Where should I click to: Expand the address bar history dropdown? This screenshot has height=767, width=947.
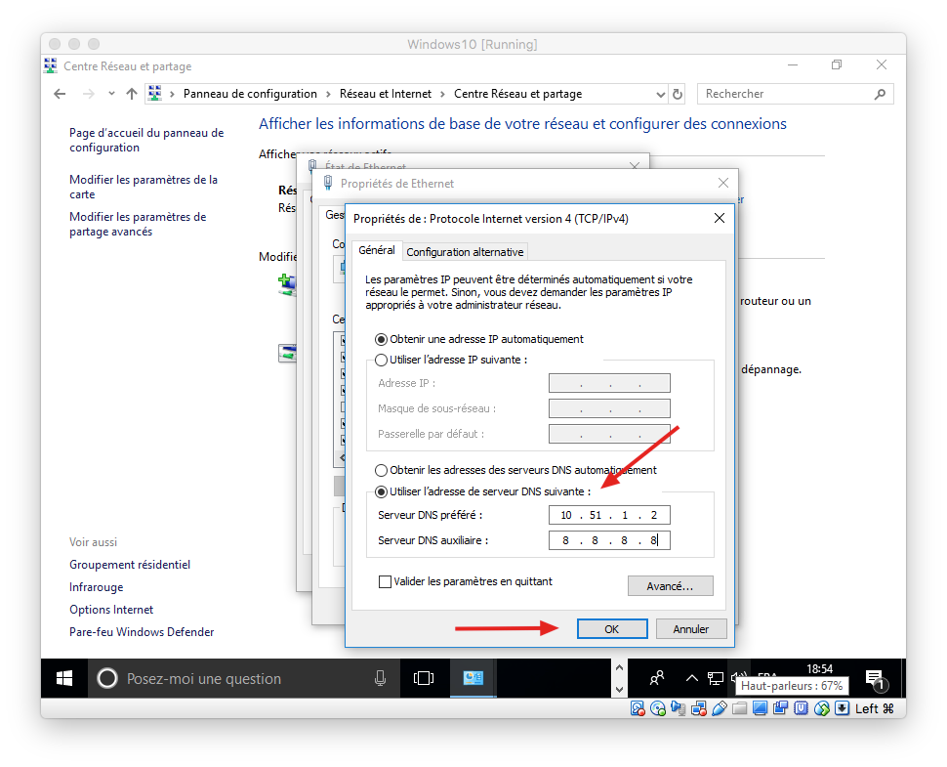pos(660,95)
